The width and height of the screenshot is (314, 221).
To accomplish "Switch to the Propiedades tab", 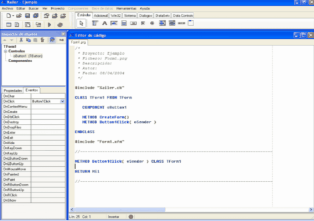I will pyautogui.click(x=13, y=91).
